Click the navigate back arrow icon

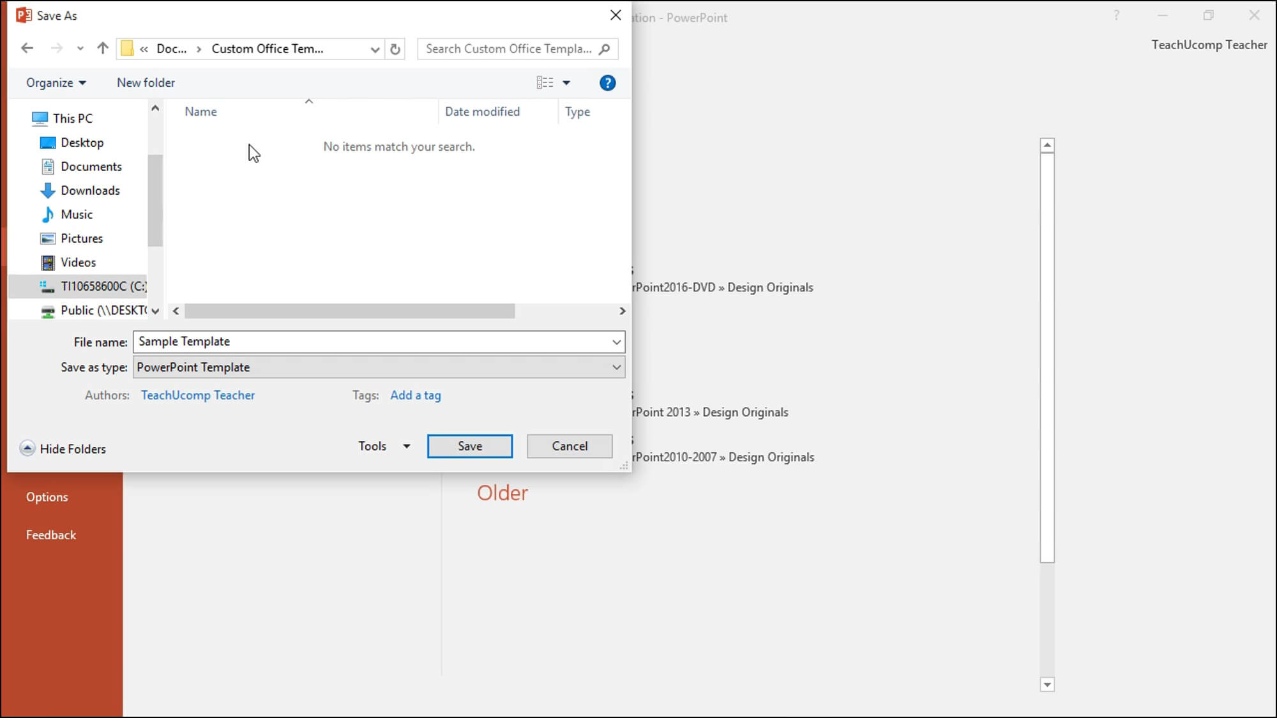click(x=27, y=49)
